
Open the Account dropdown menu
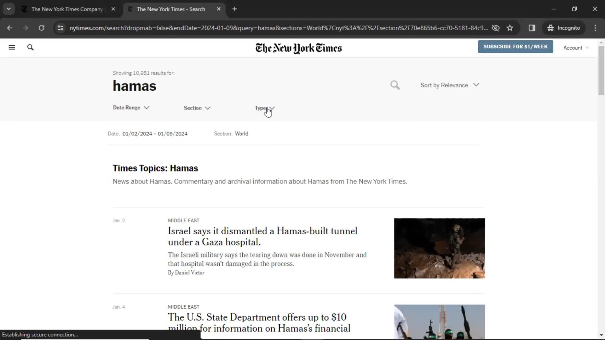click(x=576, y=48)
